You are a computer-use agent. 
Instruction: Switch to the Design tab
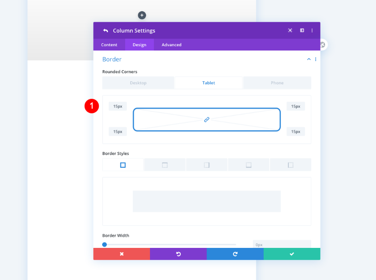pyautogui.click(x=139, y=45)
